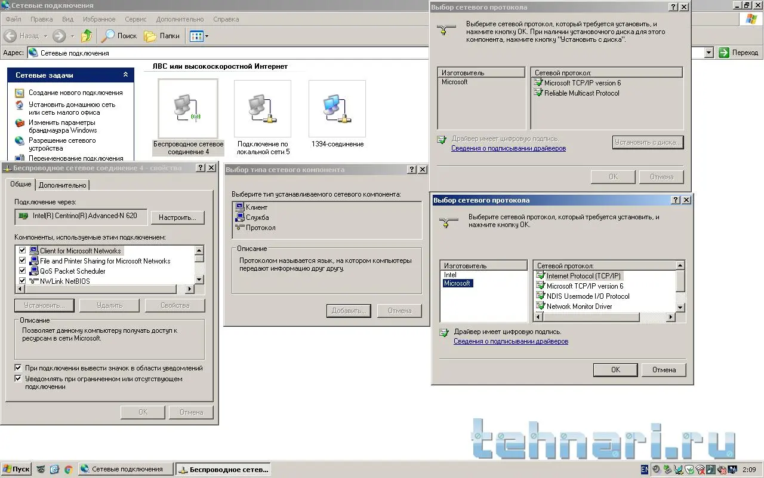The height and width of the screenshot is (478, 764).
Task: Uncheck При подключении вывести значок в области уведомлений
Action: click(19, 368)
